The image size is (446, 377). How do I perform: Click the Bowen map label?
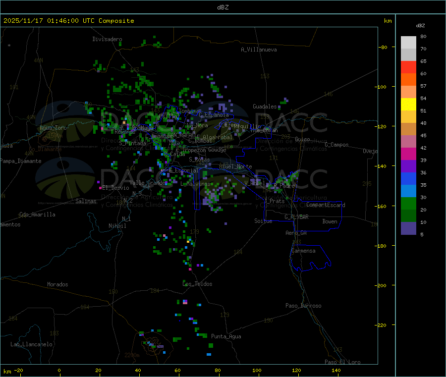[330, 221]
